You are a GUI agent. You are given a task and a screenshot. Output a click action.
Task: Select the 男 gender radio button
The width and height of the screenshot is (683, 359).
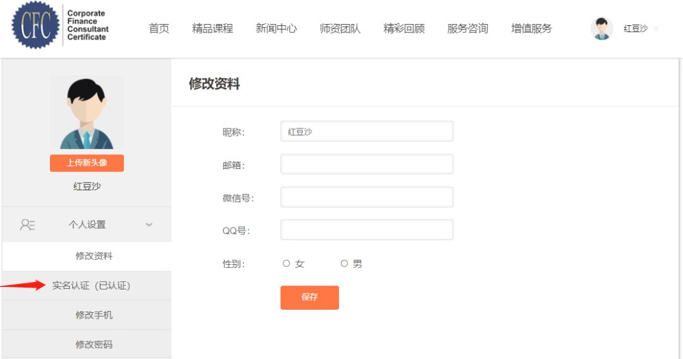[344, 264]
